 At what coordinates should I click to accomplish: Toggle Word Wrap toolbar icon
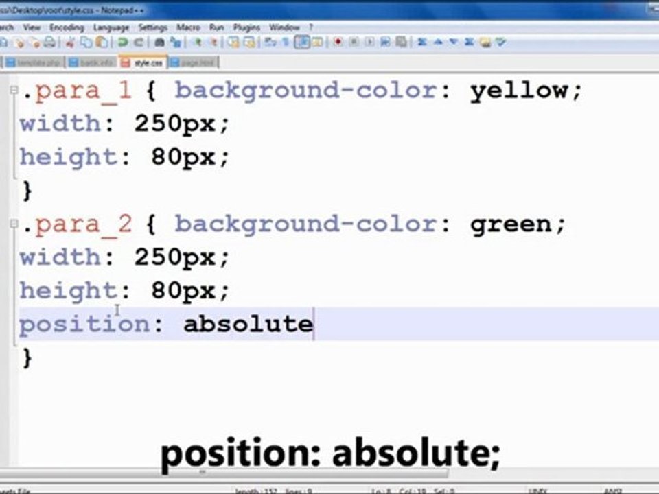(270, 42)
